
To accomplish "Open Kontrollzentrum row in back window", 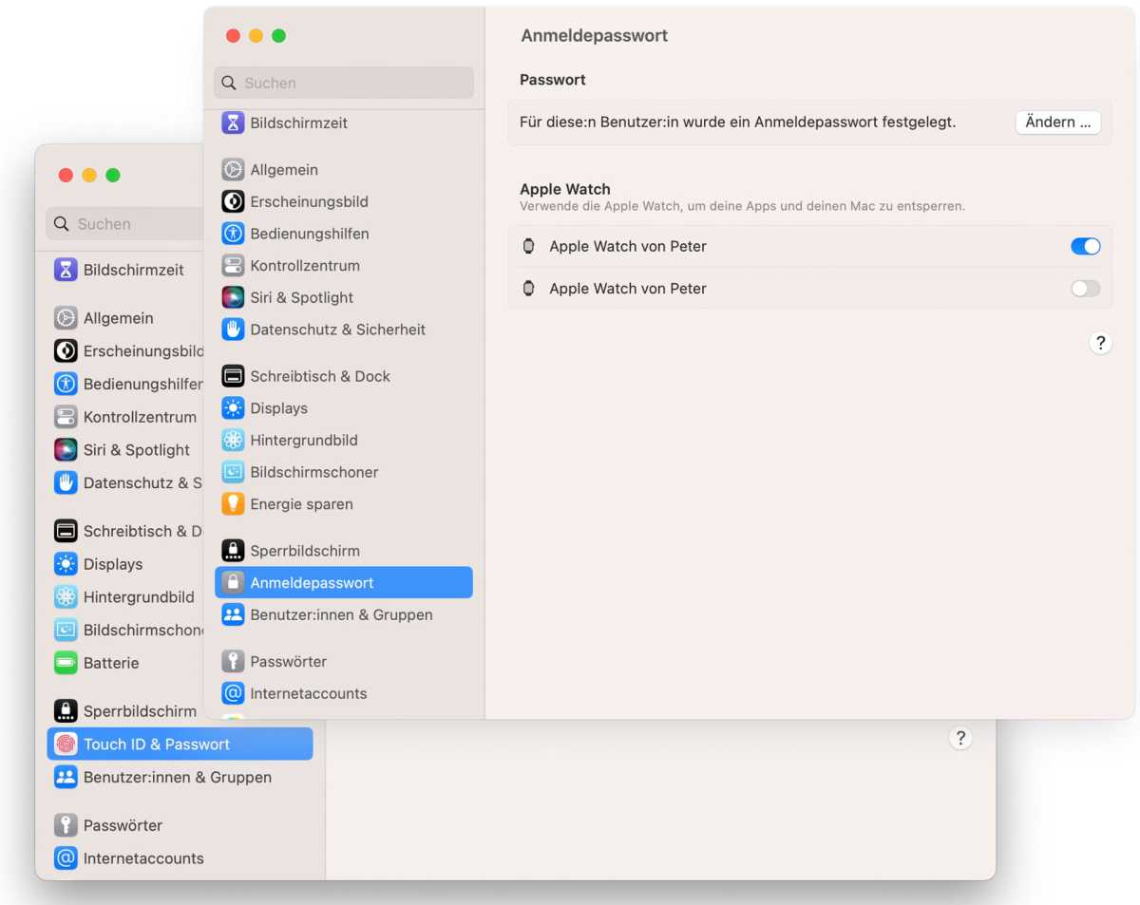I will (x=125, y=417).
